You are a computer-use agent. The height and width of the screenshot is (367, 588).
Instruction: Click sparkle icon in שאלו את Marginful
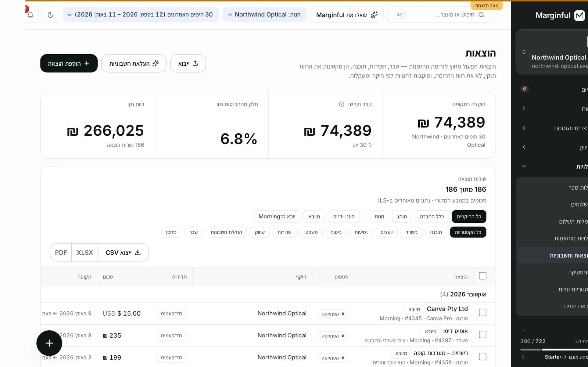coord(374,15)
